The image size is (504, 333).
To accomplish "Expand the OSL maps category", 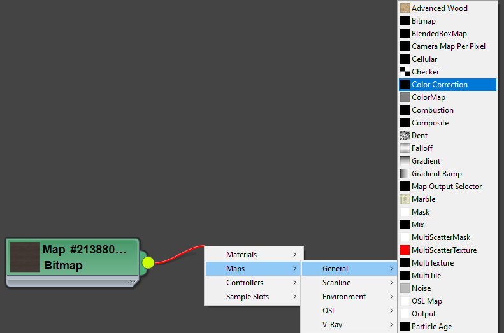I will [x=349, y=311].
